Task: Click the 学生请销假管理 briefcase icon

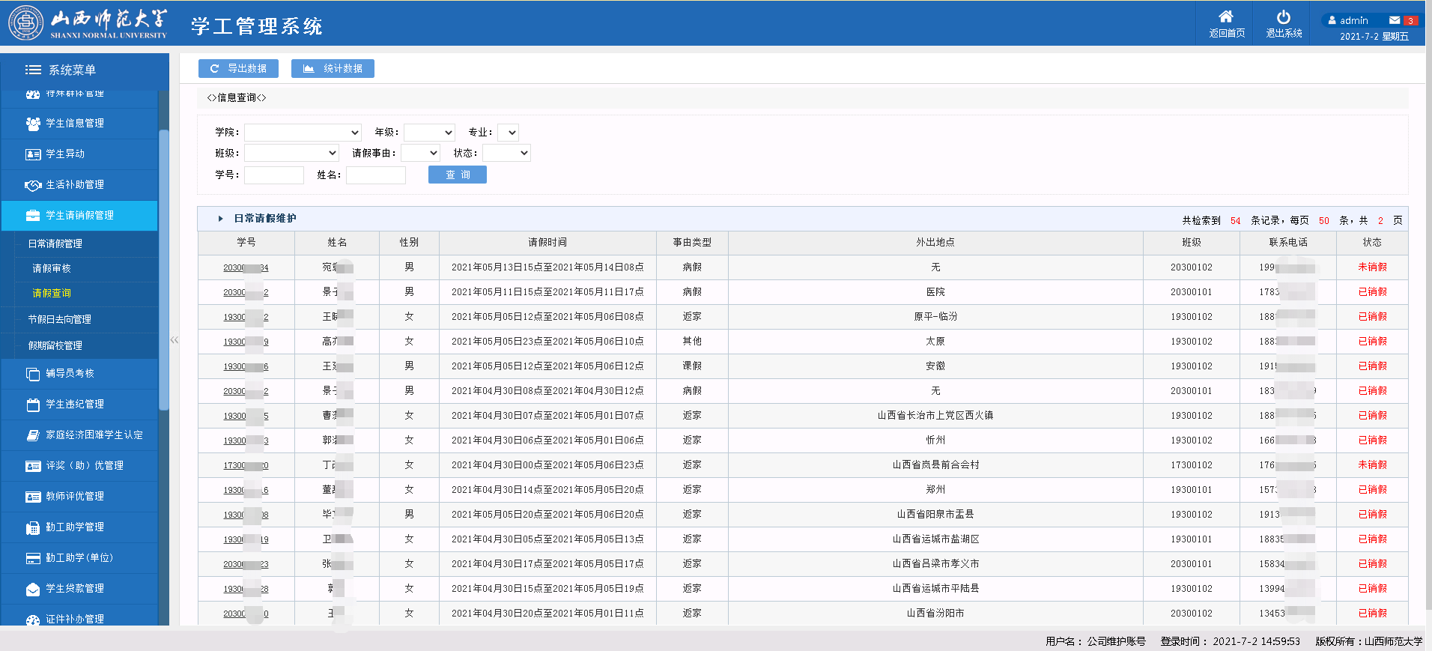Action: (33, 216)
